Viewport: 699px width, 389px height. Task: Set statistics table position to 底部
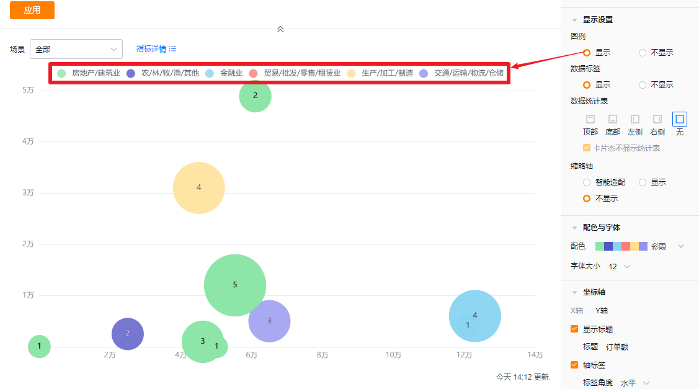coord(612,119)
